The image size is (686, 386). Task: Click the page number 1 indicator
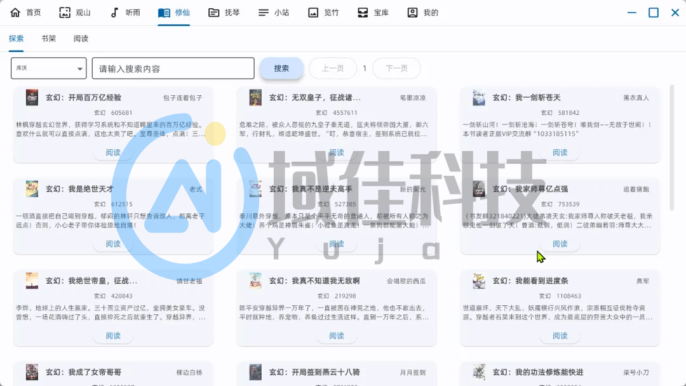[x=365, y=68]
